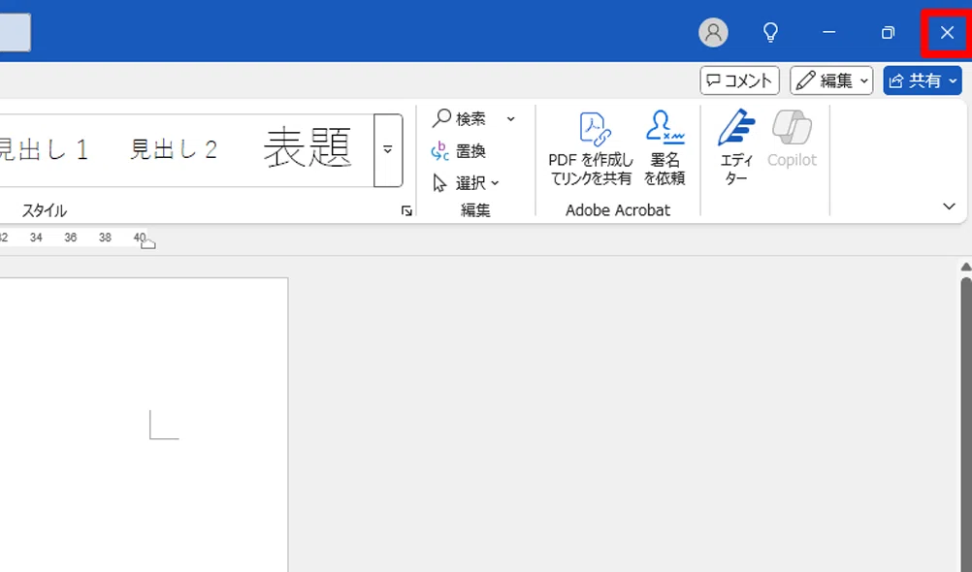Click the 検索 find tool
Viewport: 972px width, 572px height.
click(460, 118)
